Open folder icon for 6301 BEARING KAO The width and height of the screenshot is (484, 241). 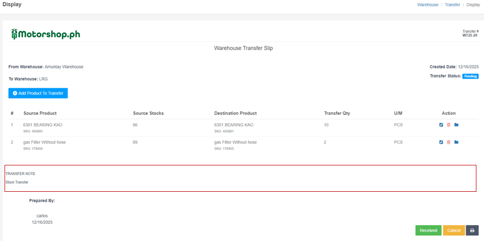(x=456, y=125)
